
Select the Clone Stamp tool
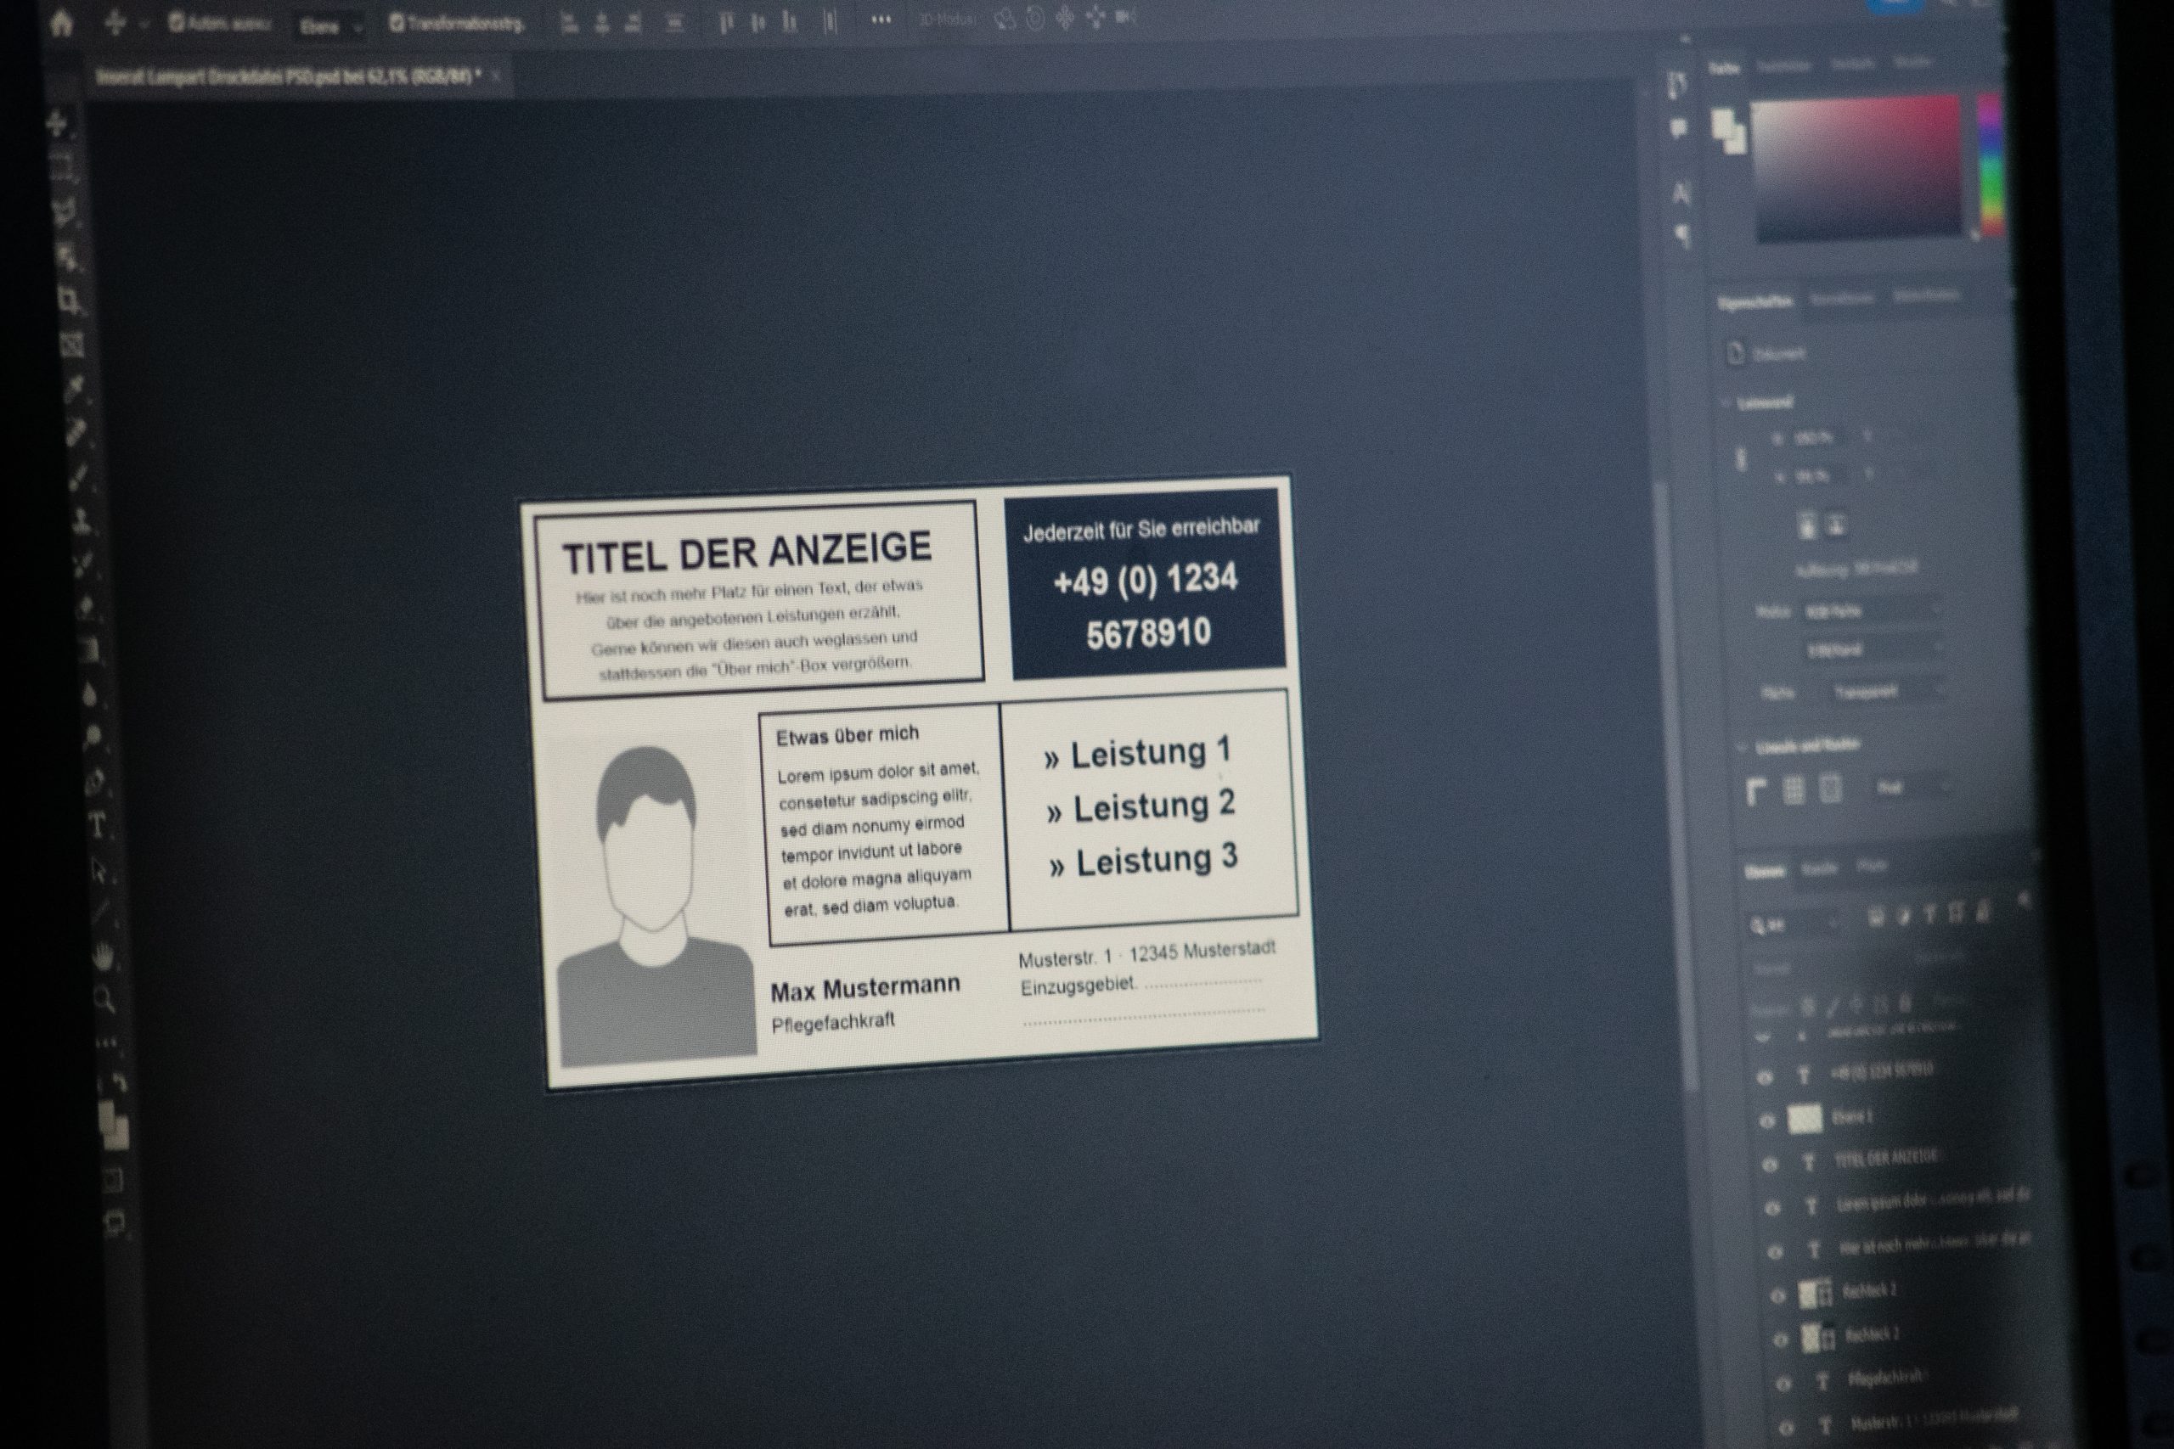click(x=82, y=520)
